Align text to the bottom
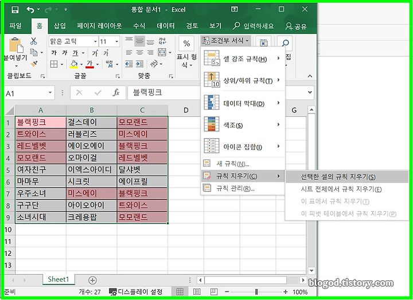 [150, 41]
